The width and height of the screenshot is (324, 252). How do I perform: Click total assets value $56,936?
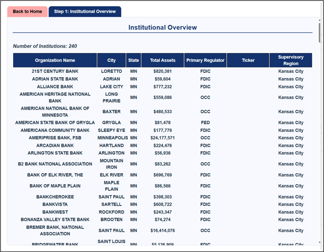[162, 153]
